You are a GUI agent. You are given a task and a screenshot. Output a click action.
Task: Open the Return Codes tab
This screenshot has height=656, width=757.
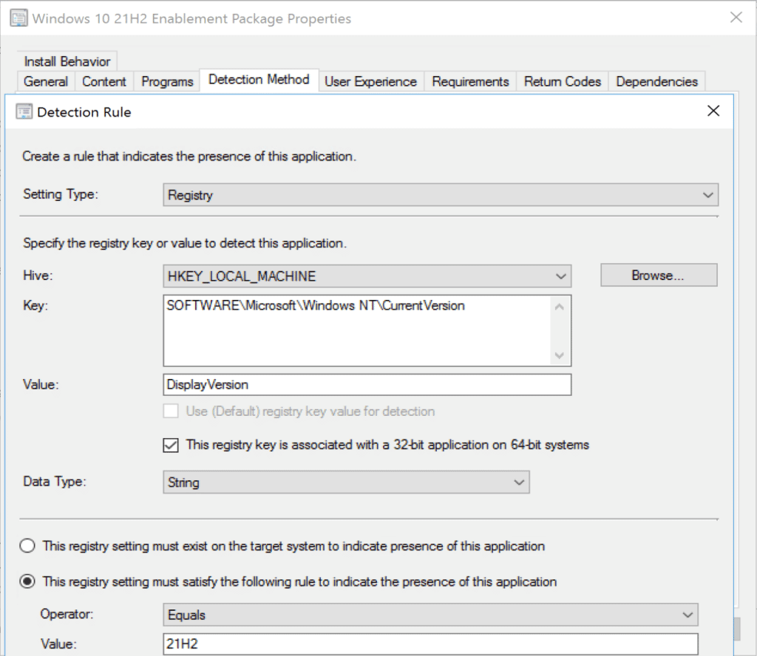[563, 81]
